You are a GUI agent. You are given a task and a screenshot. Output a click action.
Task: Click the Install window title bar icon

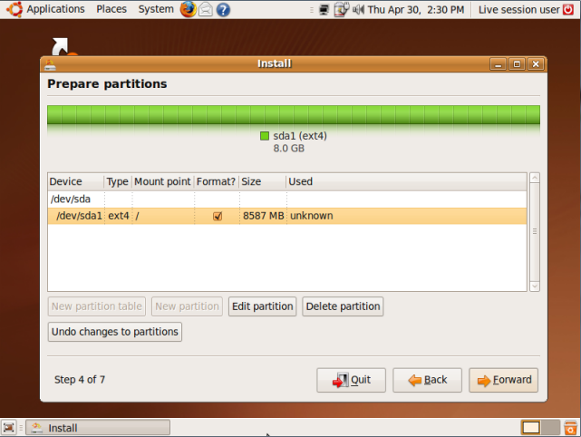50,64
